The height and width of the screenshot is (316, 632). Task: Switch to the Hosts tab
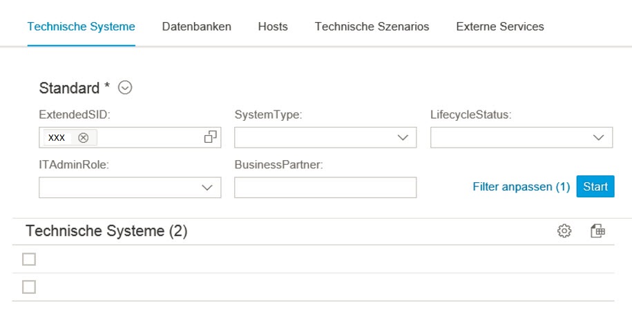273,27
